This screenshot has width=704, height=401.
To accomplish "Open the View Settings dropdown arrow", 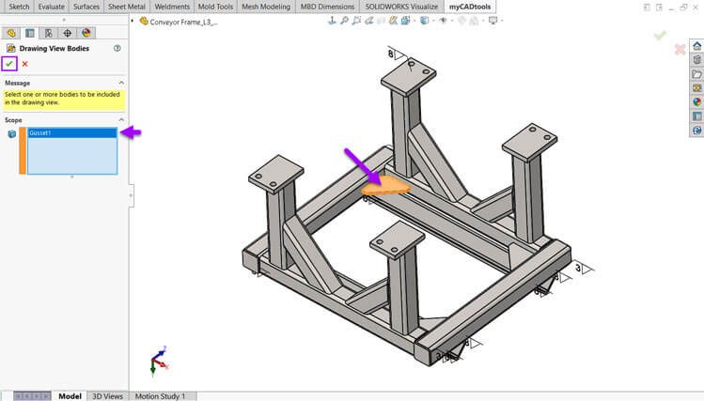I will pos(502,21).
